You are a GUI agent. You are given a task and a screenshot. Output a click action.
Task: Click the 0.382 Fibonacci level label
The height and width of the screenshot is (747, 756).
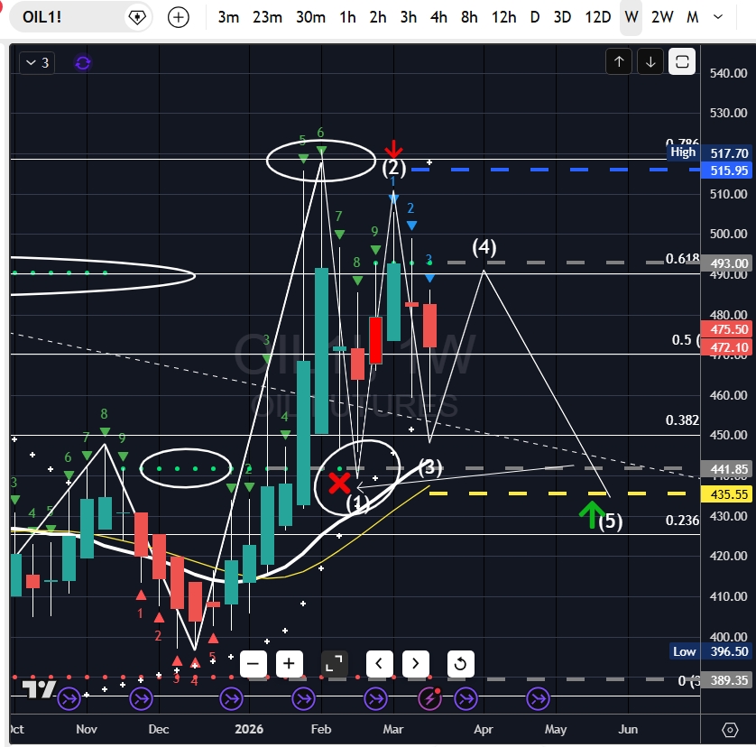point(682,420)
